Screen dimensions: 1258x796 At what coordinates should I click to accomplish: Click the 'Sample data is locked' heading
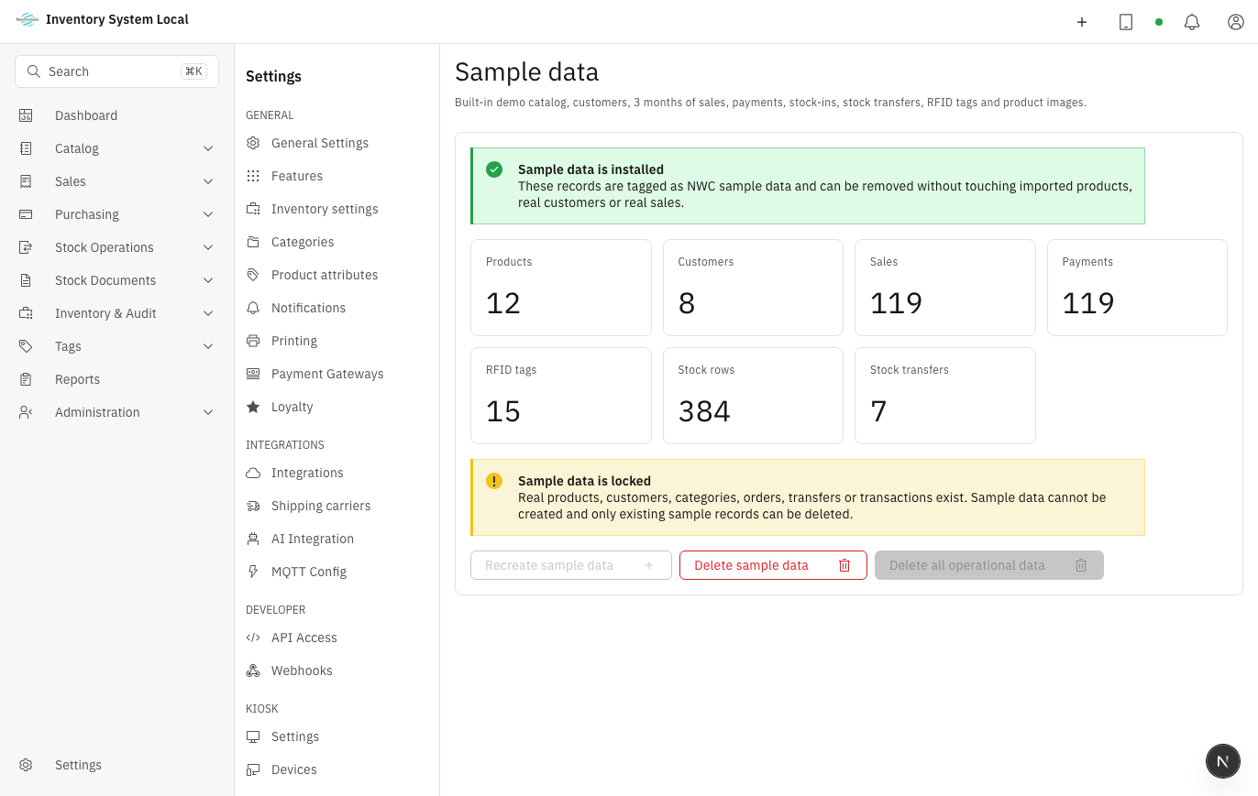[x=584, y=481]
